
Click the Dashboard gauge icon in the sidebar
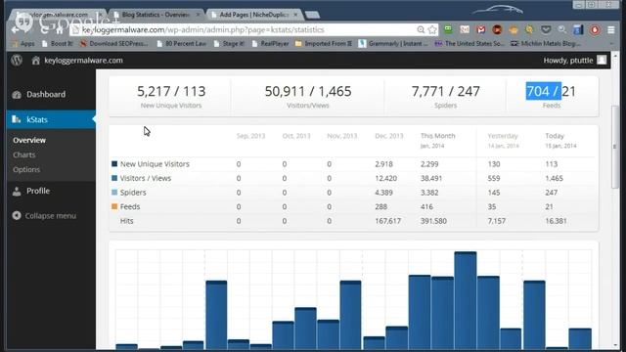17,95
